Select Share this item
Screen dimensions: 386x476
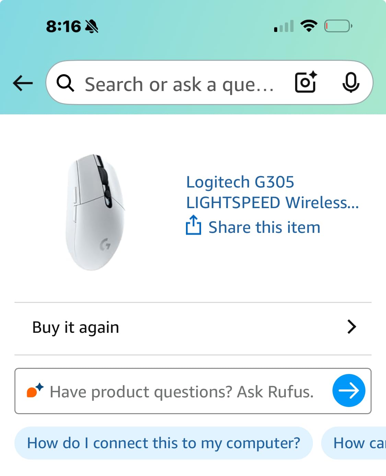[x=264, y=227]
